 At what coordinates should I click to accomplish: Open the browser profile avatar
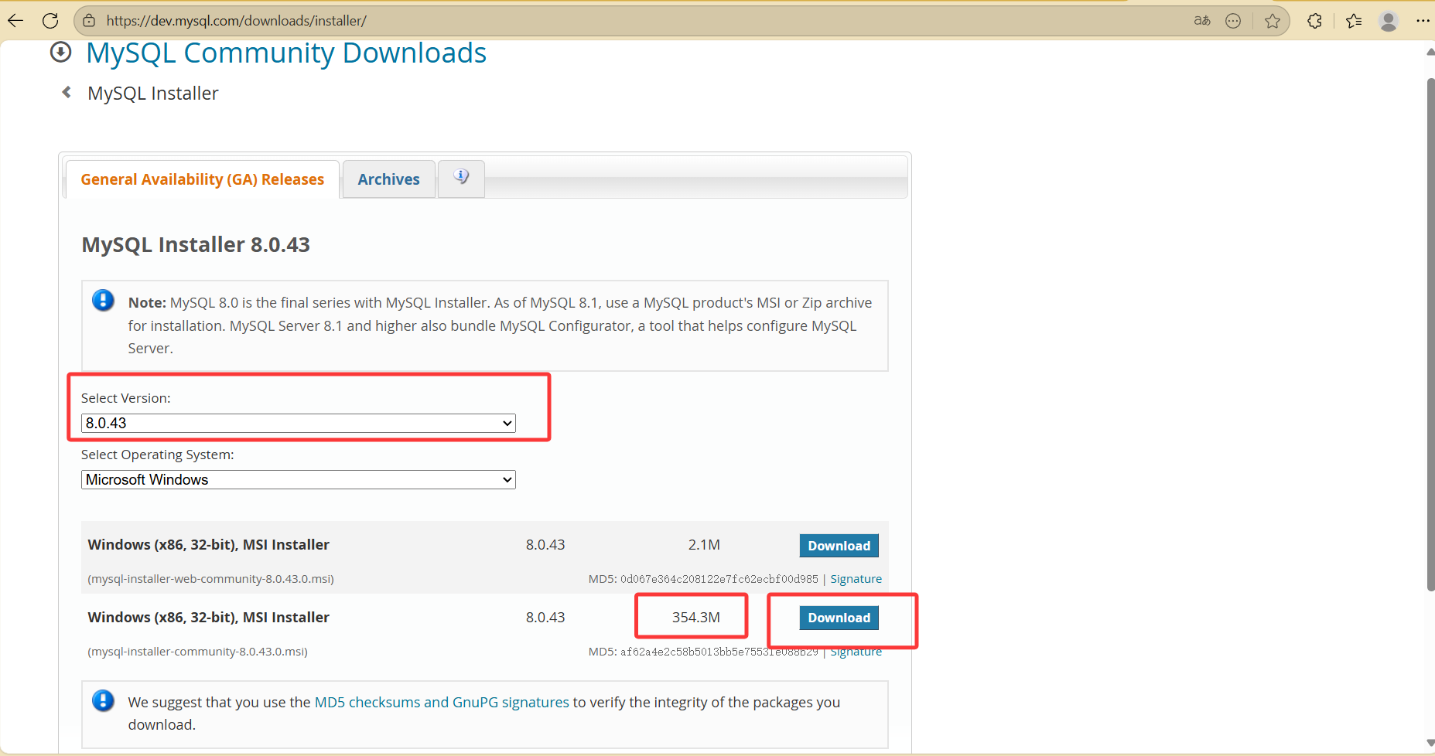click(x=1389, y=21)
